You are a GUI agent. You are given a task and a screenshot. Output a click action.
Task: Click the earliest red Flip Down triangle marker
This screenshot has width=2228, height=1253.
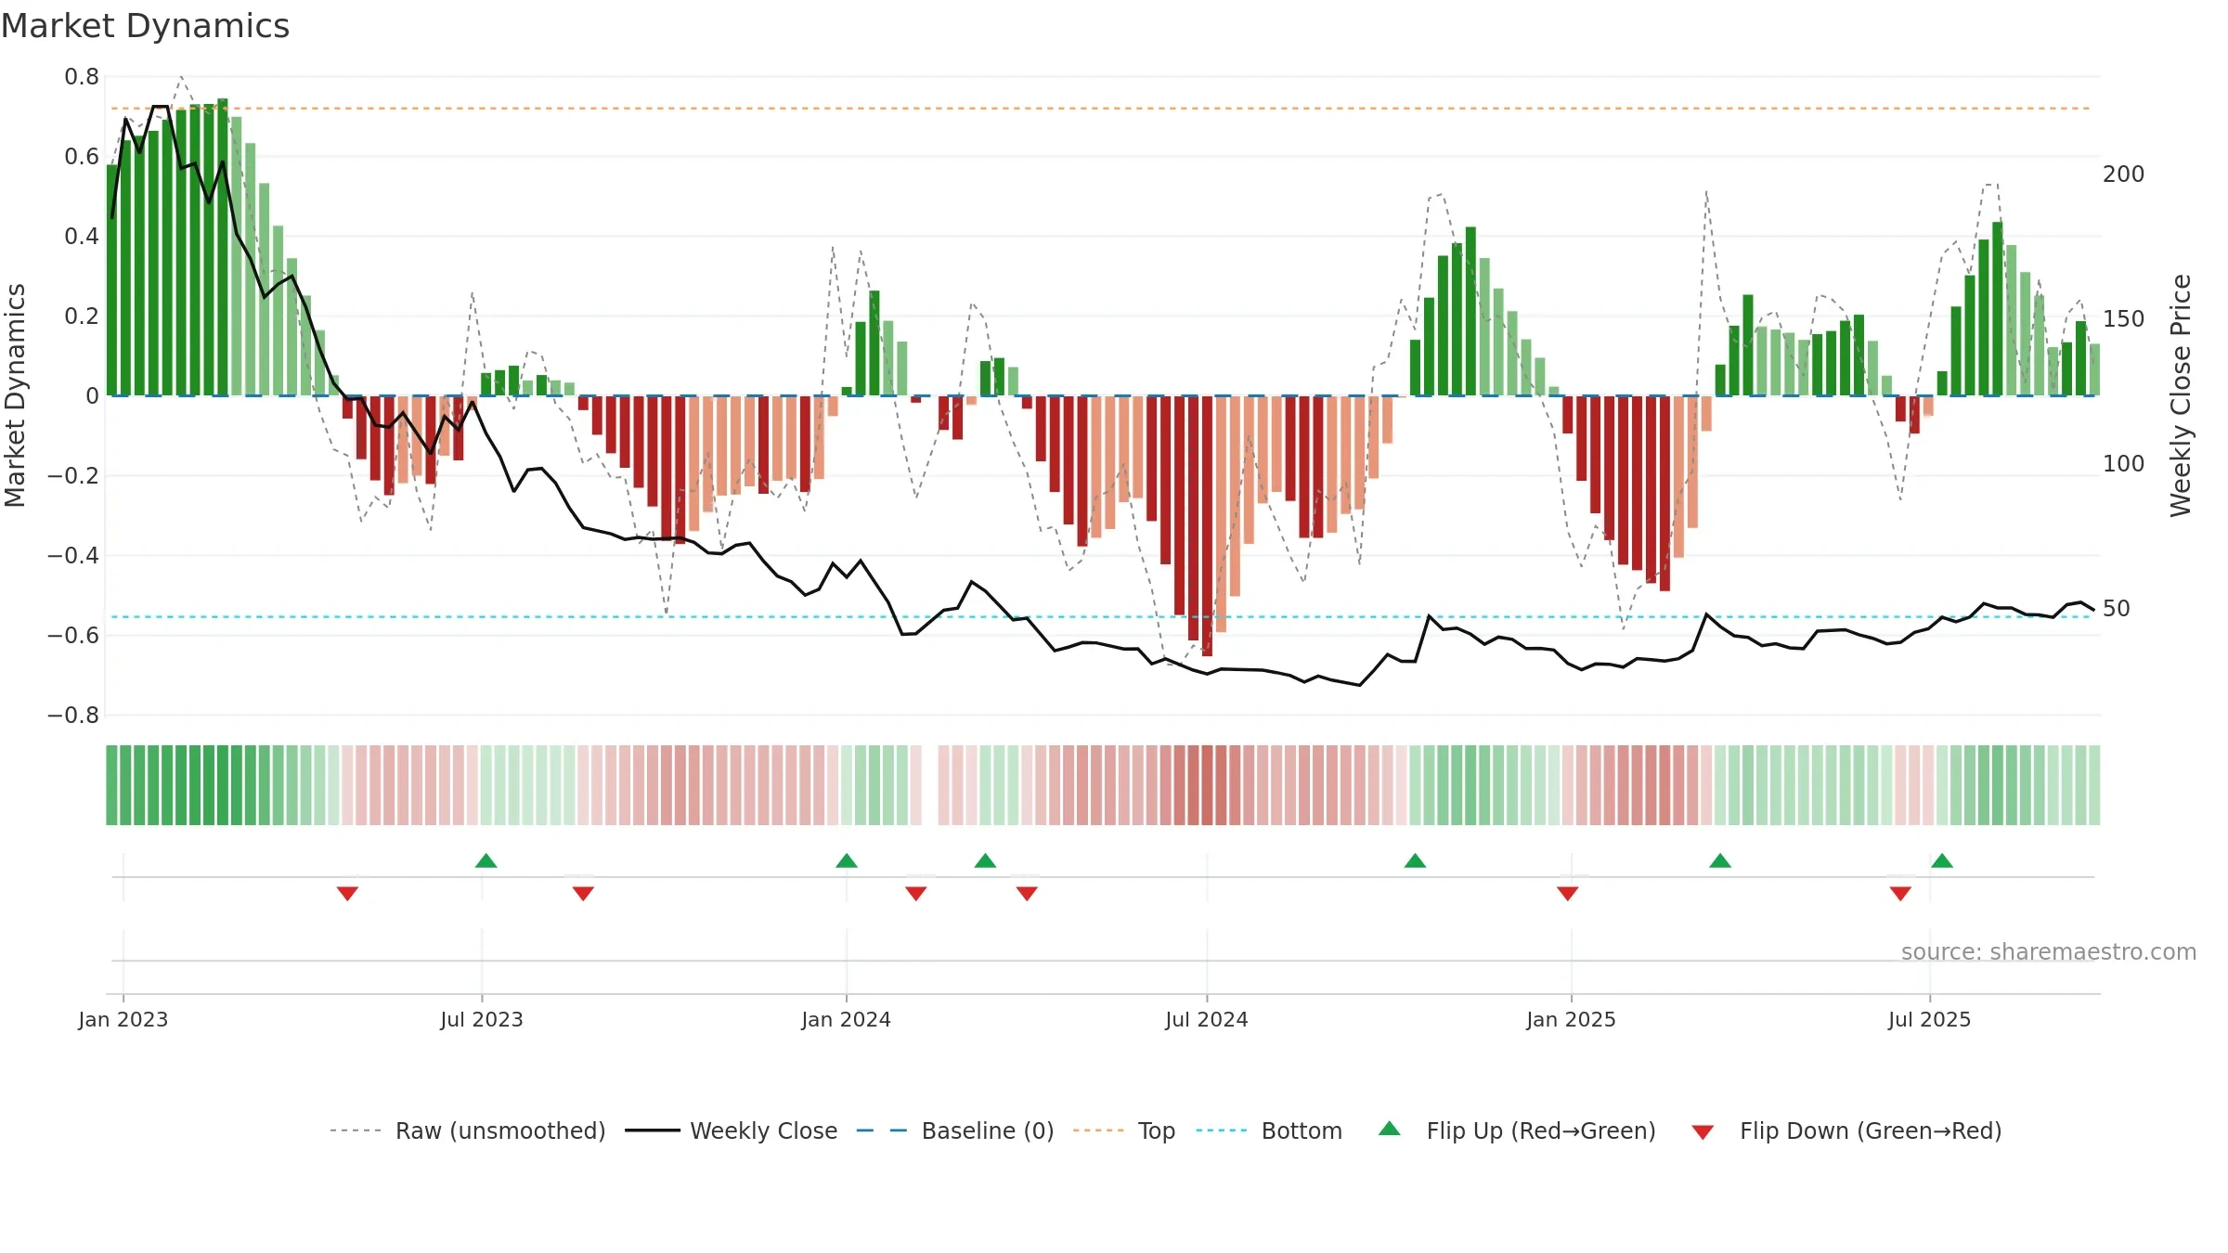(347, 894)
